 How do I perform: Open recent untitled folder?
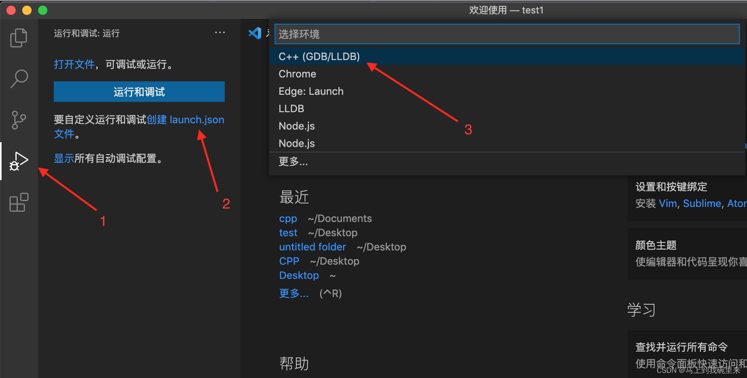(x=313, y=247)
